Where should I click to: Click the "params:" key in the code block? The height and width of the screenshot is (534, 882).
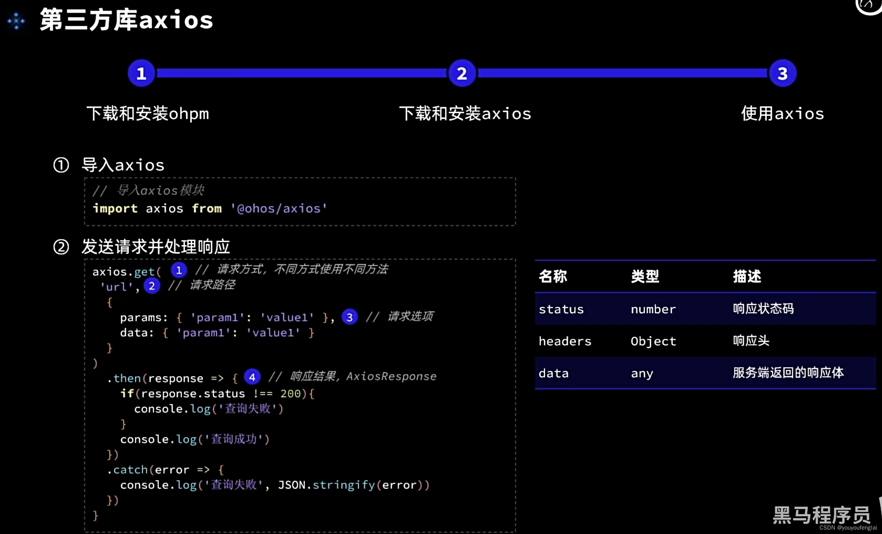point(144,318)
